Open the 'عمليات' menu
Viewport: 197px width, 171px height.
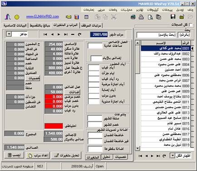(x=127, y=10)
